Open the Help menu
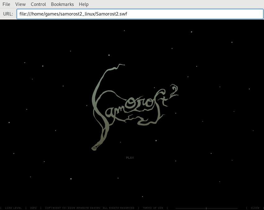 84,4
